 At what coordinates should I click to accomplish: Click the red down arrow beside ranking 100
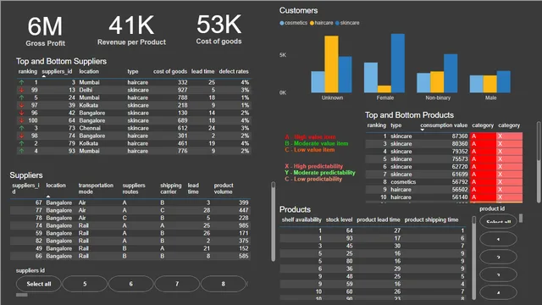(22, 120)
